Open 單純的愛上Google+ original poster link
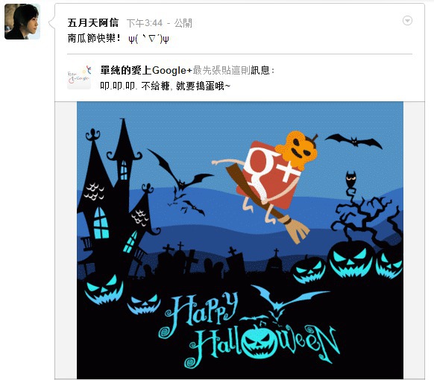Screen dimensions: 434x380 point(146,70)
